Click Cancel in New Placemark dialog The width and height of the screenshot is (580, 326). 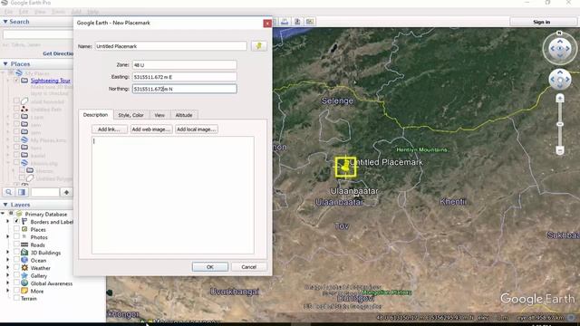(248, 267)
